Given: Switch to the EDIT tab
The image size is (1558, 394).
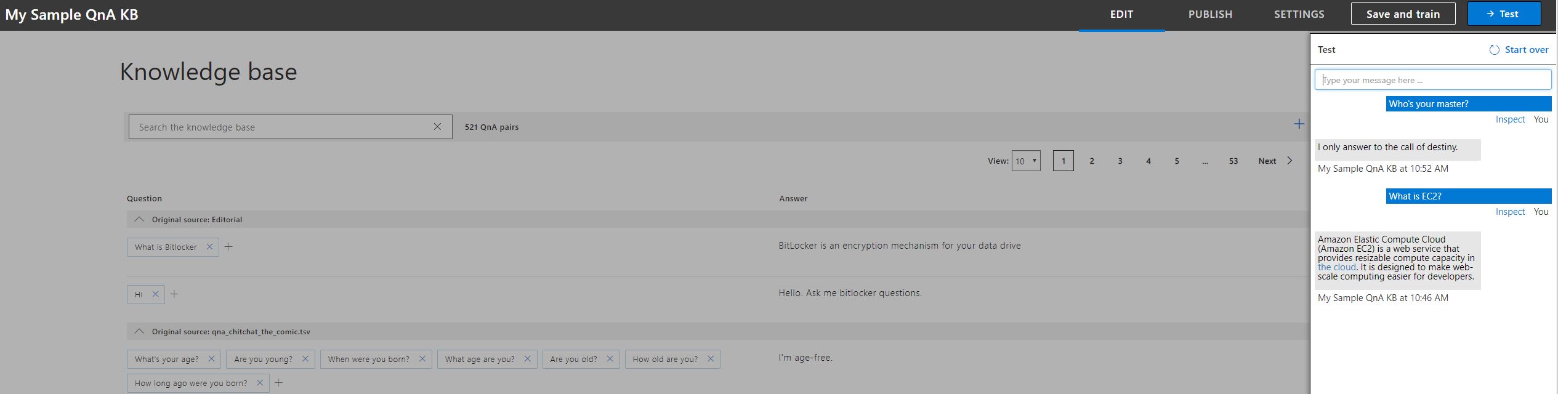Looking at the screenshot, I should coord(1121,14).
